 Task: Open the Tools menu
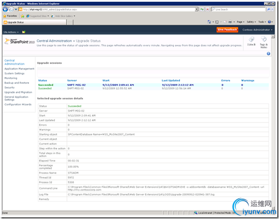262,22
